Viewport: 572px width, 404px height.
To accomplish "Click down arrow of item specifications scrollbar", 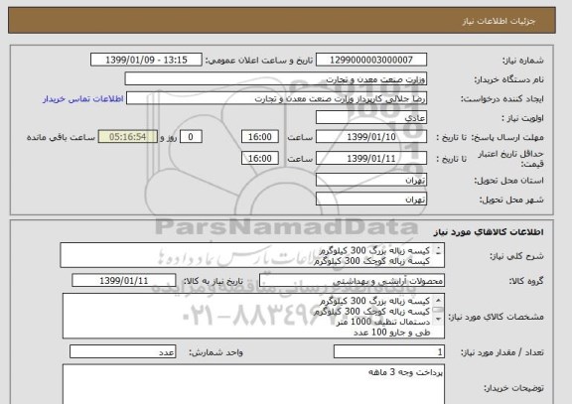I will [x=438, y=320].
